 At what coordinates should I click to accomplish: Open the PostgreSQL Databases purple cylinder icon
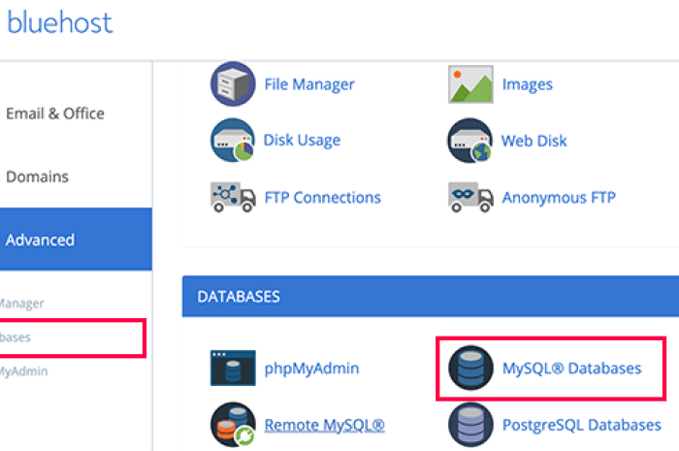pos(470,425)
